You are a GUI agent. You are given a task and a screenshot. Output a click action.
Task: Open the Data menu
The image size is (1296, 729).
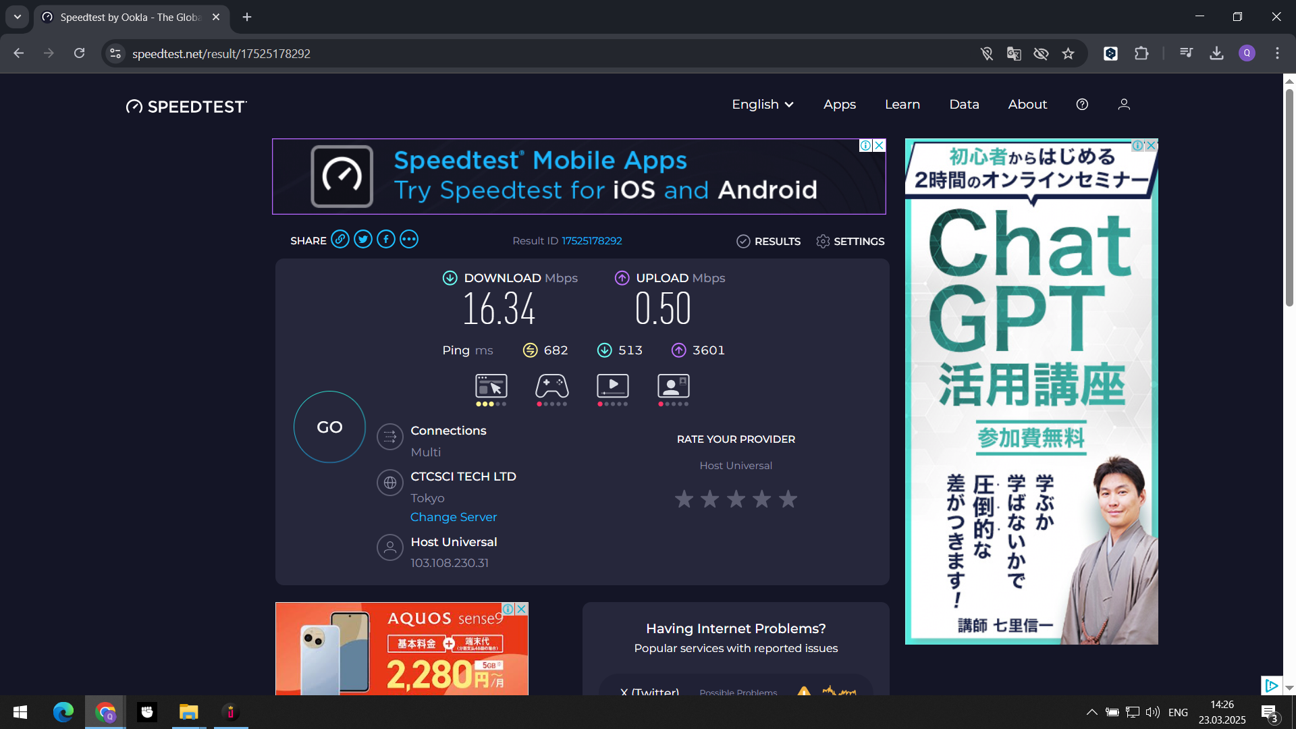[x=964, y=105]
